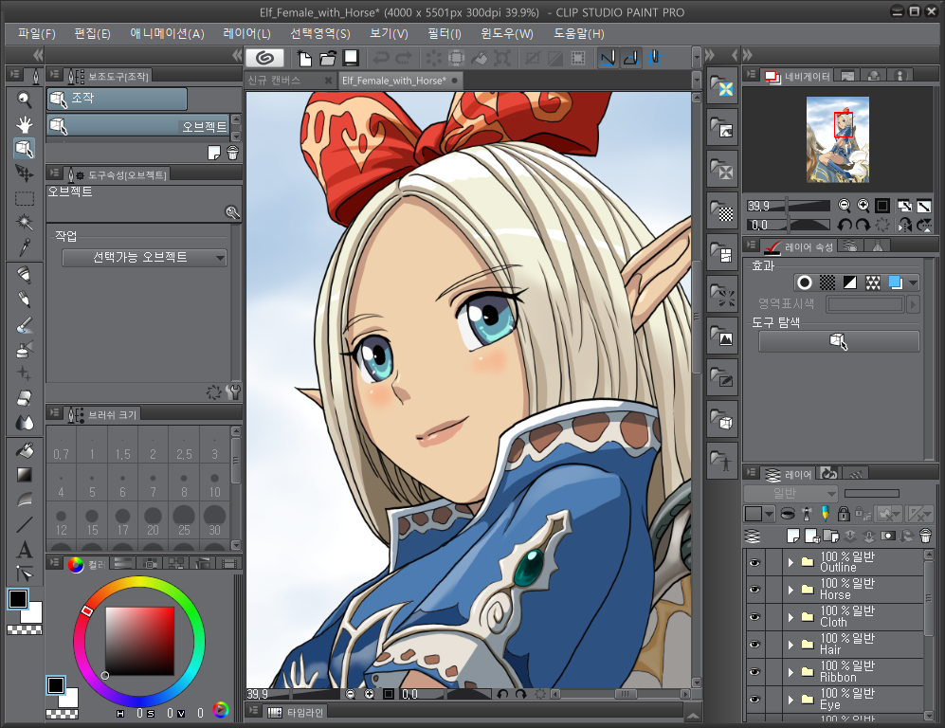Select the Zoom magnifier tool
Image resolution: width=945 pixels, height=728 pixels.
[24, 100]
